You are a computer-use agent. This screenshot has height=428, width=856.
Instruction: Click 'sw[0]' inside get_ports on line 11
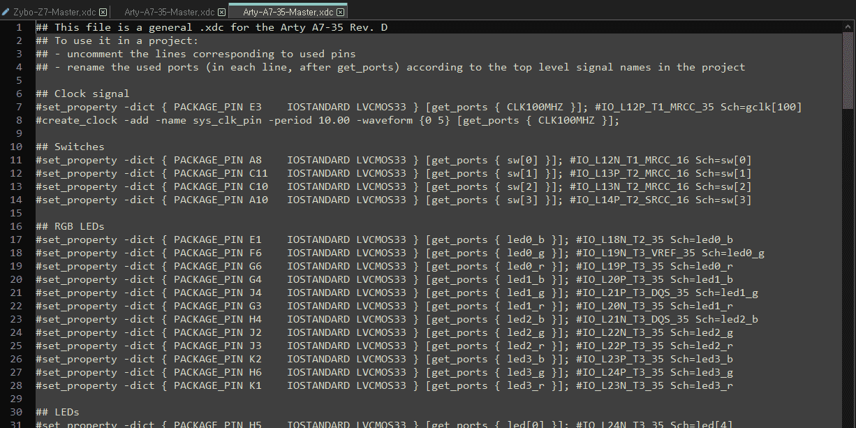coord(522,160)
